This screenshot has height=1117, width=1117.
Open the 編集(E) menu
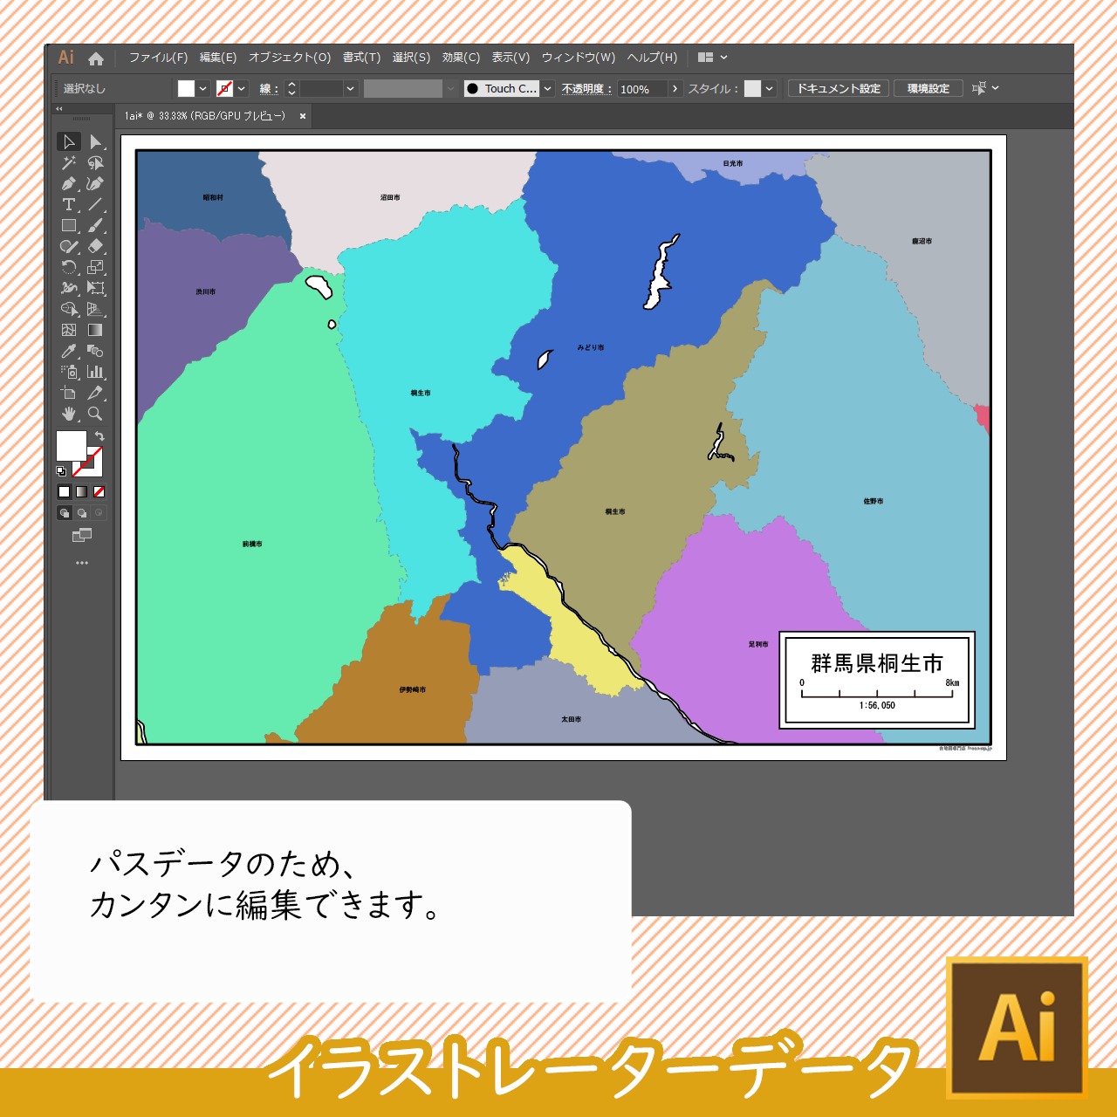(218, 58)
